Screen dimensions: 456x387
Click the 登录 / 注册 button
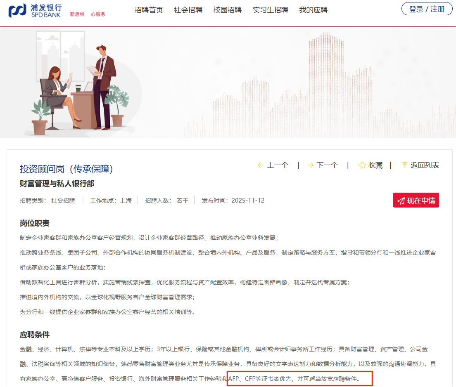tap(427, 8)
